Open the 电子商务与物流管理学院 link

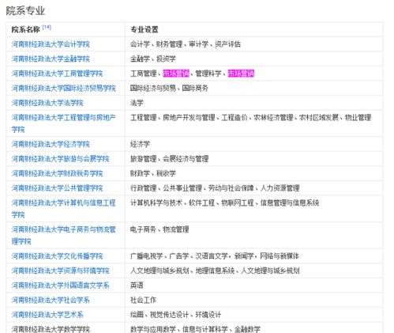64,235
